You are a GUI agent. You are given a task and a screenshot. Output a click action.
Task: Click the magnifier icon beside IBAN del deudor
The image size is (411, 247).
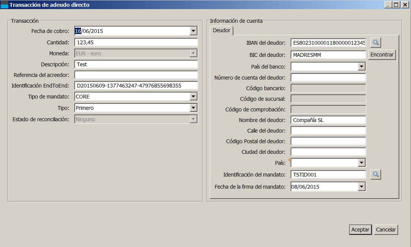pos(375,43)
